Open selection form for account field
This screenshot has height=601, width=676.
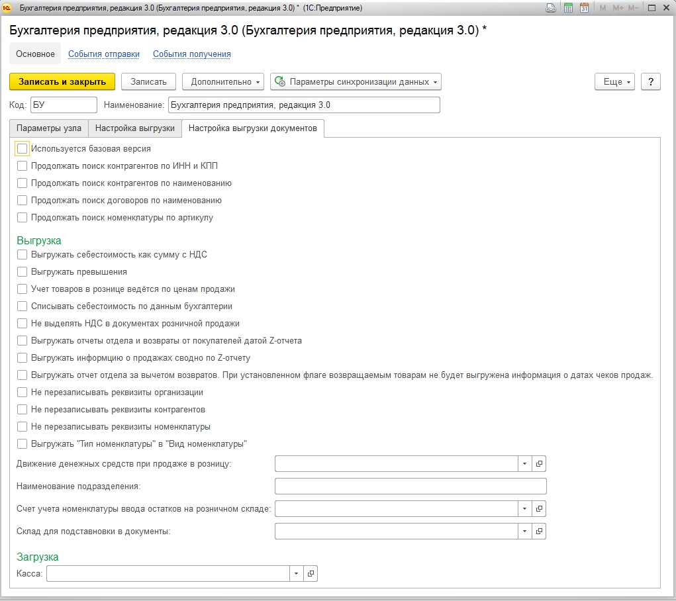[x=540, y=509]
